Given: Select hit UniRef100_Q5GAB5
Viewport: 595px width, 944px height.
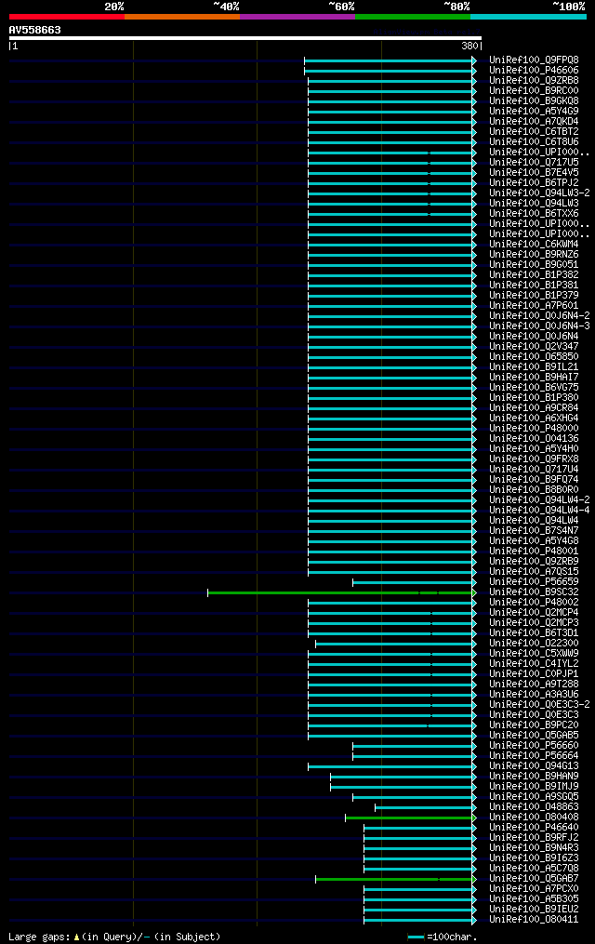Looking at the screenshot, I should pos(534,736).
